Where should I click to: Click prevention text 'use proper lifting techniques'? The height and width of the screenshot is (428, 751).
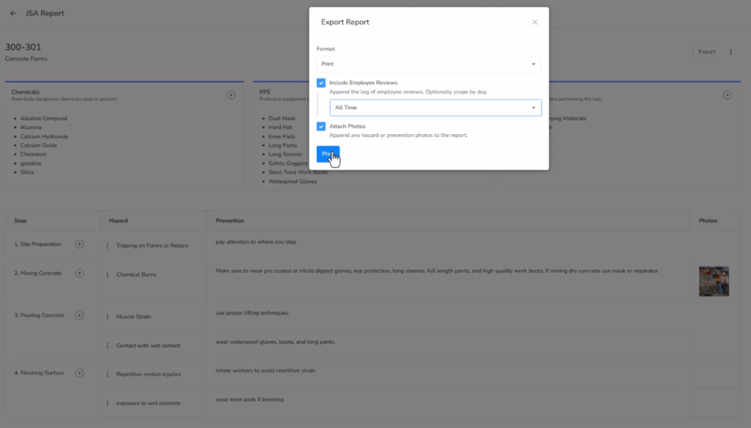[x=252, y=313]
